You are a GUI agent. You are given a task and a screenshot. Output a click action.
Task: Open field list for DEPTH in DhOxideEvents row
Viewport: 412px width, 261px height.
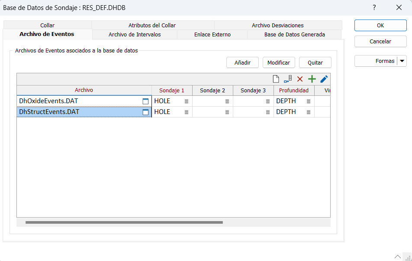click(309, 101)
